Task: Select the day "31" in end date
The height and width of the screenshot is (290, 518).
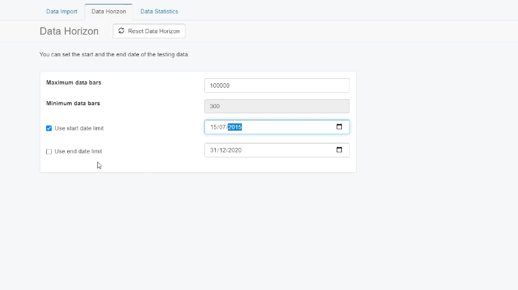Action: tap(213, 150)
